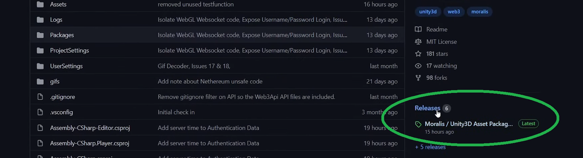The width and height of the screenshot is (583, 158).
Task: Select the moralis topic tag
Action: coord(480,12)
